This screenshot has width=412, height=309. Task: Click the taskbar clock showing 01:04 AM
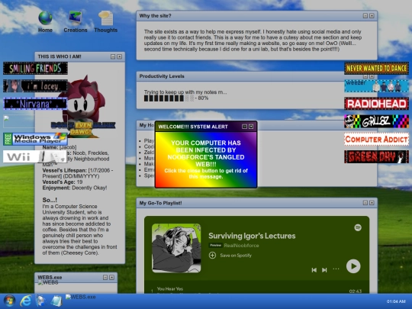396,301
